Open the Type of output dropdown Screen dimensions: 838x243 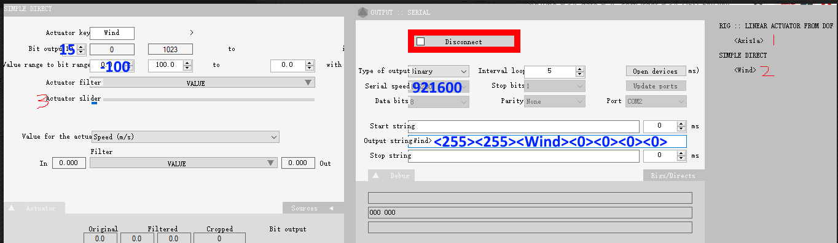coord(439,71)
